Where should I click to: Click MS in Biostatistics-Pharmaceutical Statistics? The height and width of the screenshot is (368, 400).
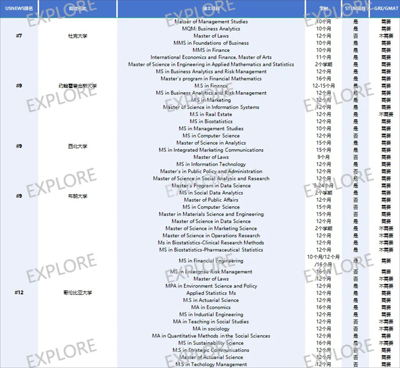tap(211, 250)
